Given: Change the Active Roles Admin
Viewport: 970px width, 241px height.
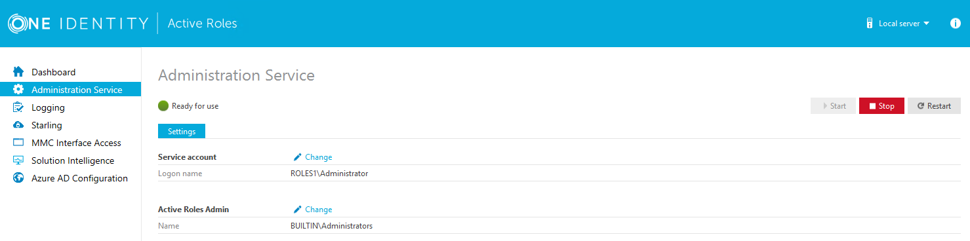Looking at the screenshot, I should 313,210.
